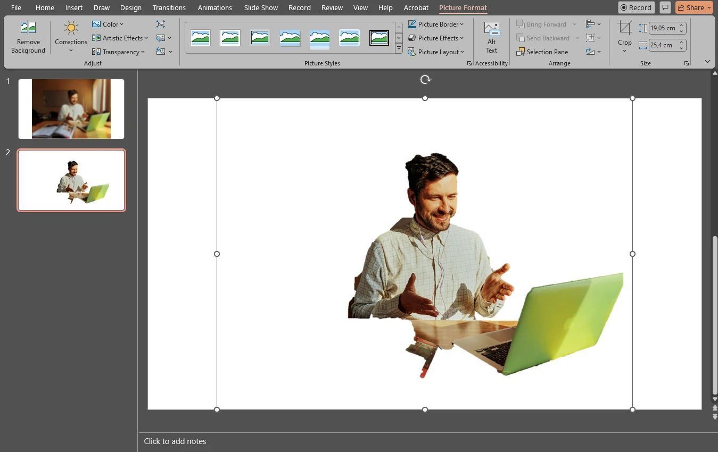Open the Design tab
Viewport: 718px width, 452px height.
[131, 7]
